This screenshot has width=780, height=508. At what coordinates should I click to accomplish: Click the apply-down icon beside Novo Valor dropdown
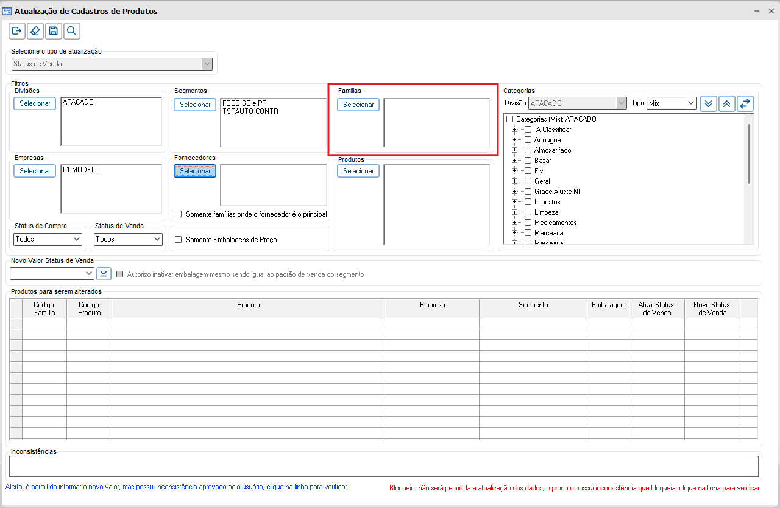tap(104, 274)
